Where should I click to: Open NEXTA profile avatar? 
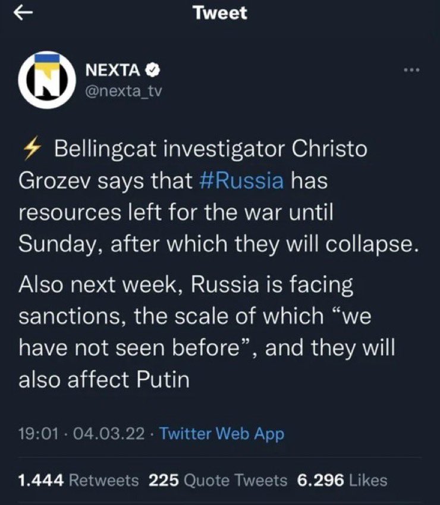coord(47,80)
